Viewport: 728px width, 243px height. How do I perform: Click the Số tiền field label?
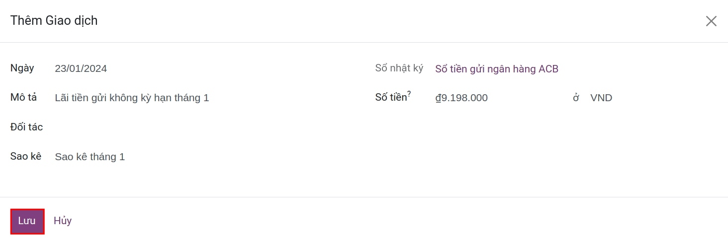(x=391, y=98)
